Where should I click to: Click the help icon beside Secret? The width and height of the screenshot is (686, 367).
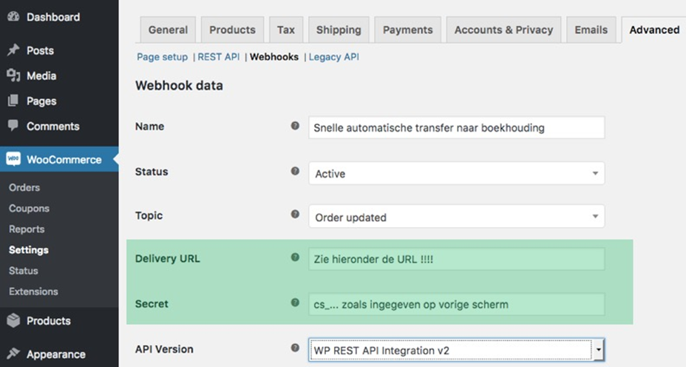[x=295, y=303]
